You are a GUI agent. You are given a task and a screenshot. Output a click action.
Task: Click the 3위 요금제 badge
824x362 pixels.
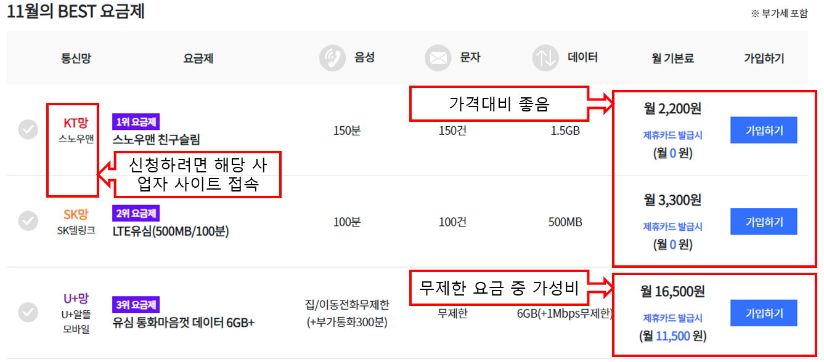(x=136, y=305)
